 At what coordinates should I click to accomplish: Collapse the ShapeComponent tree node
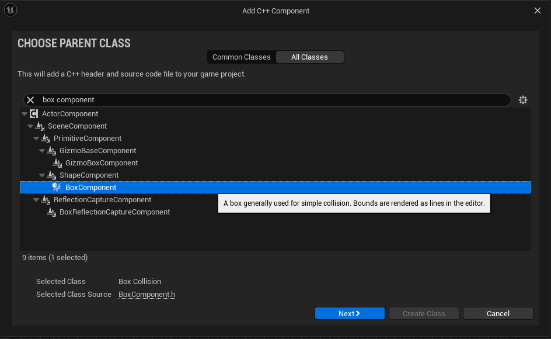click(x=42, y=175)
